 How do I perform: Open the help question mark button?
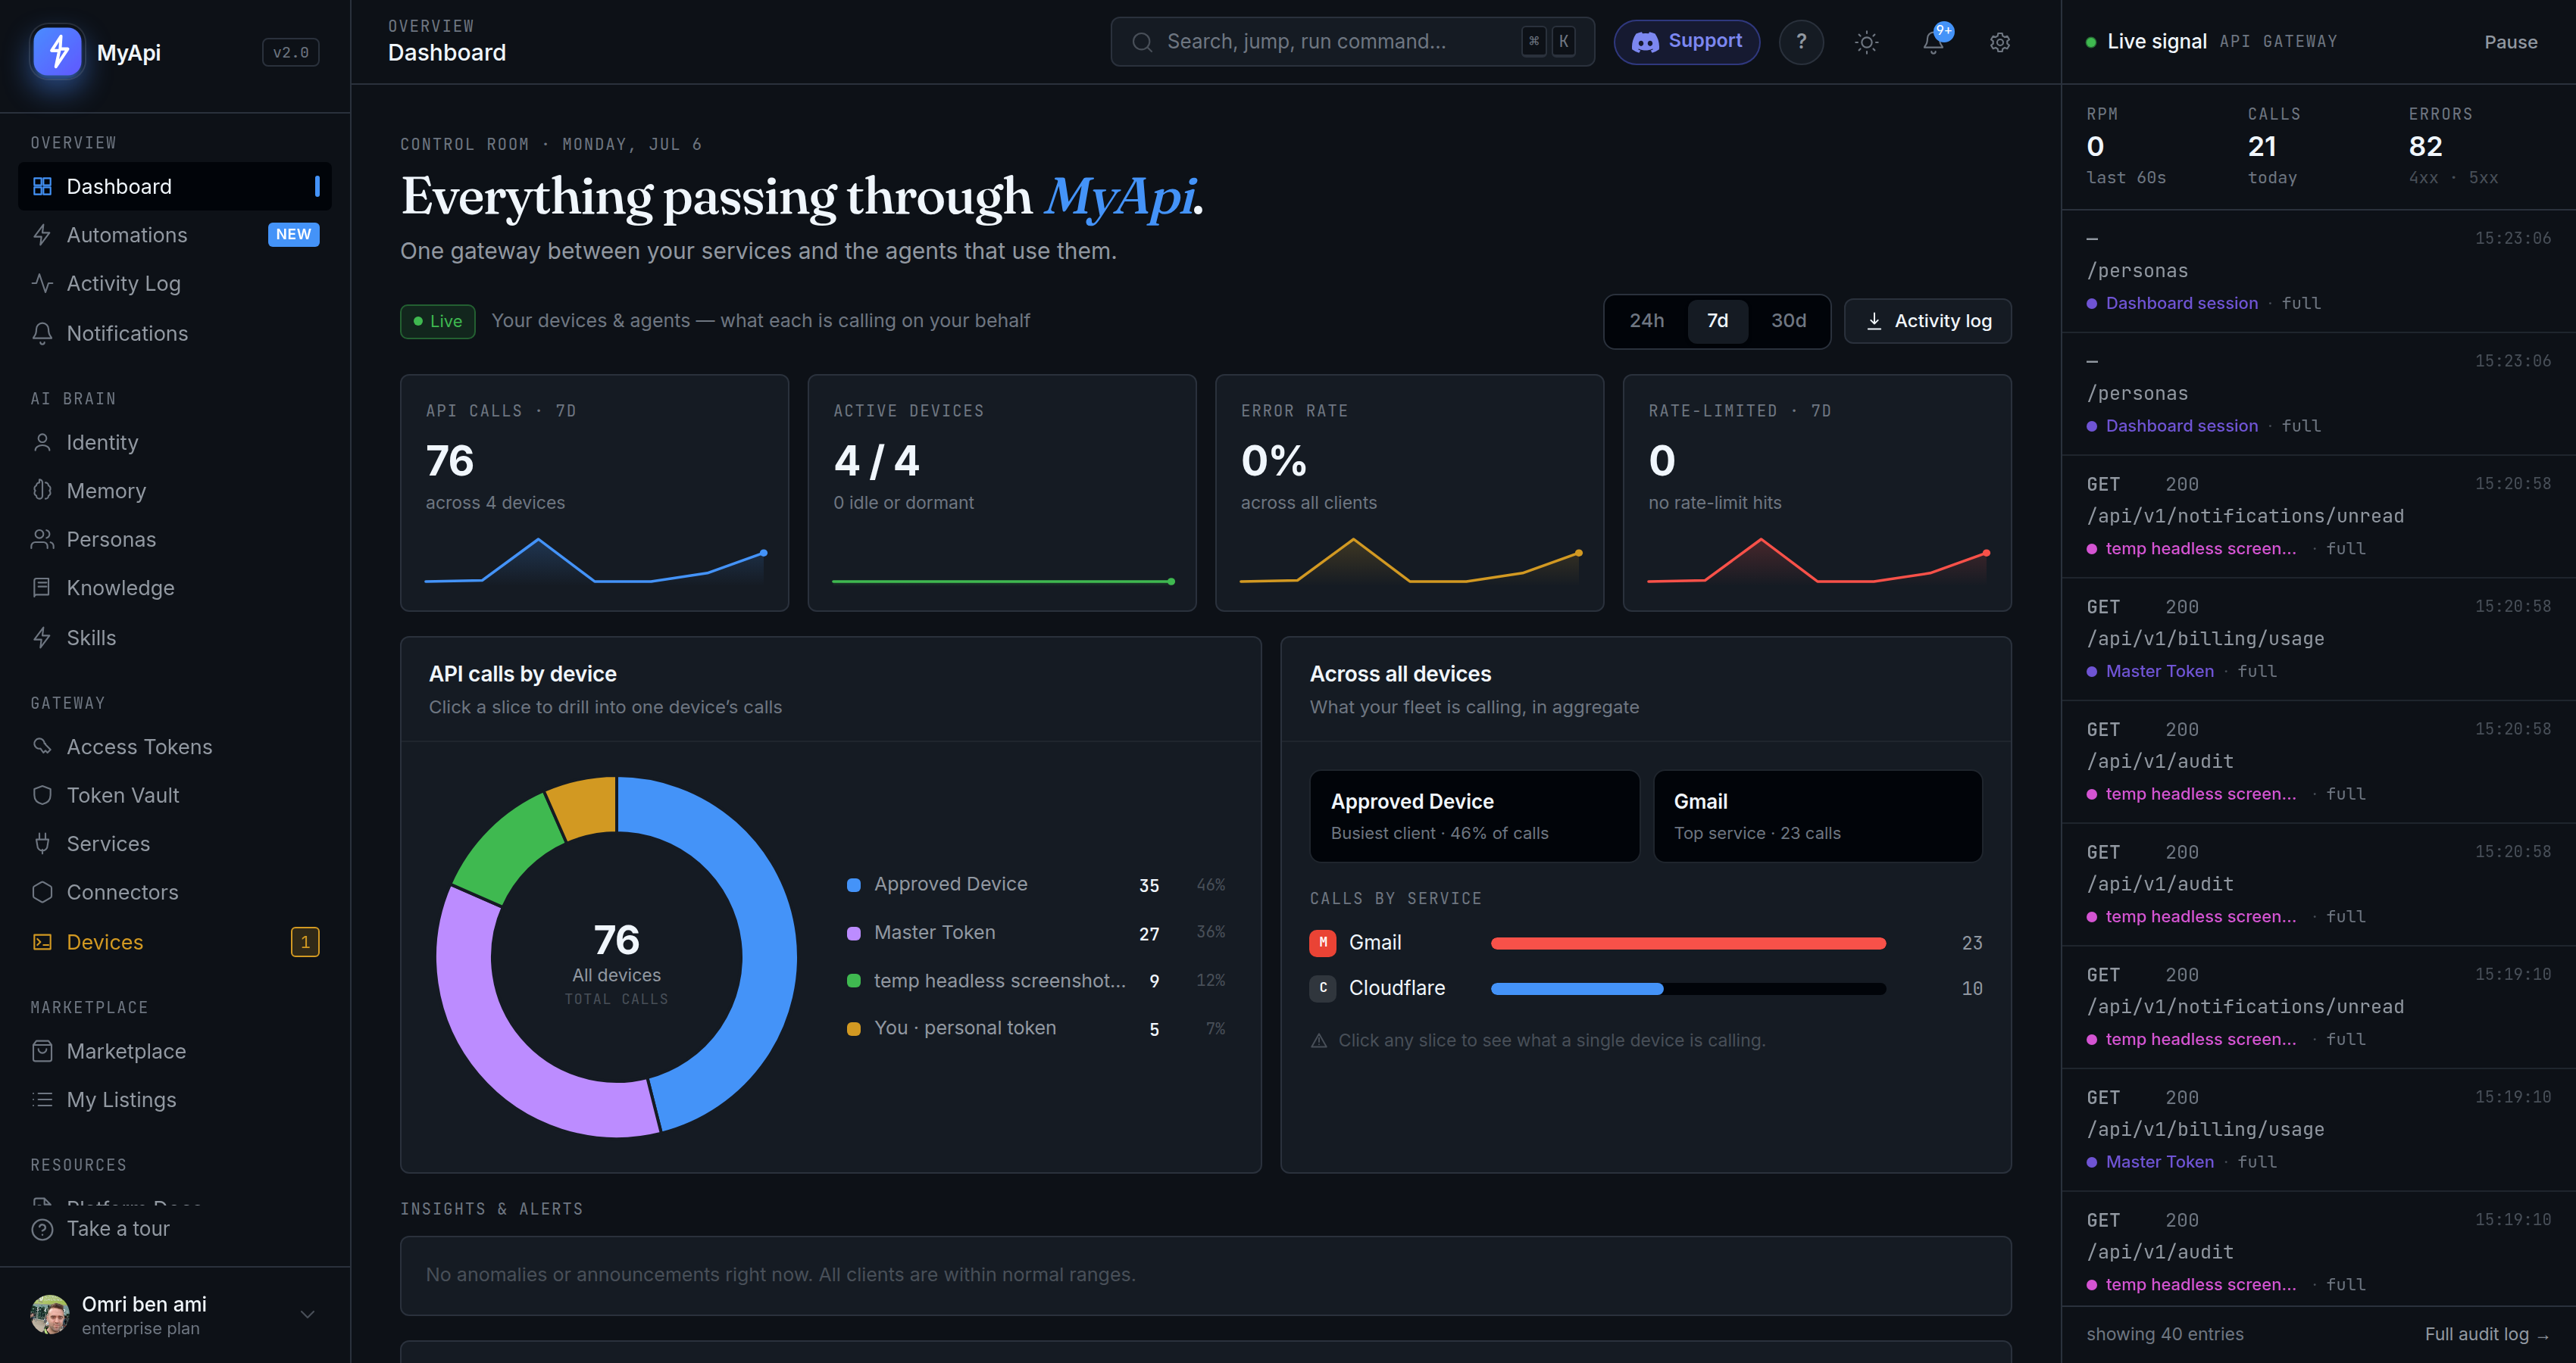1801,42
